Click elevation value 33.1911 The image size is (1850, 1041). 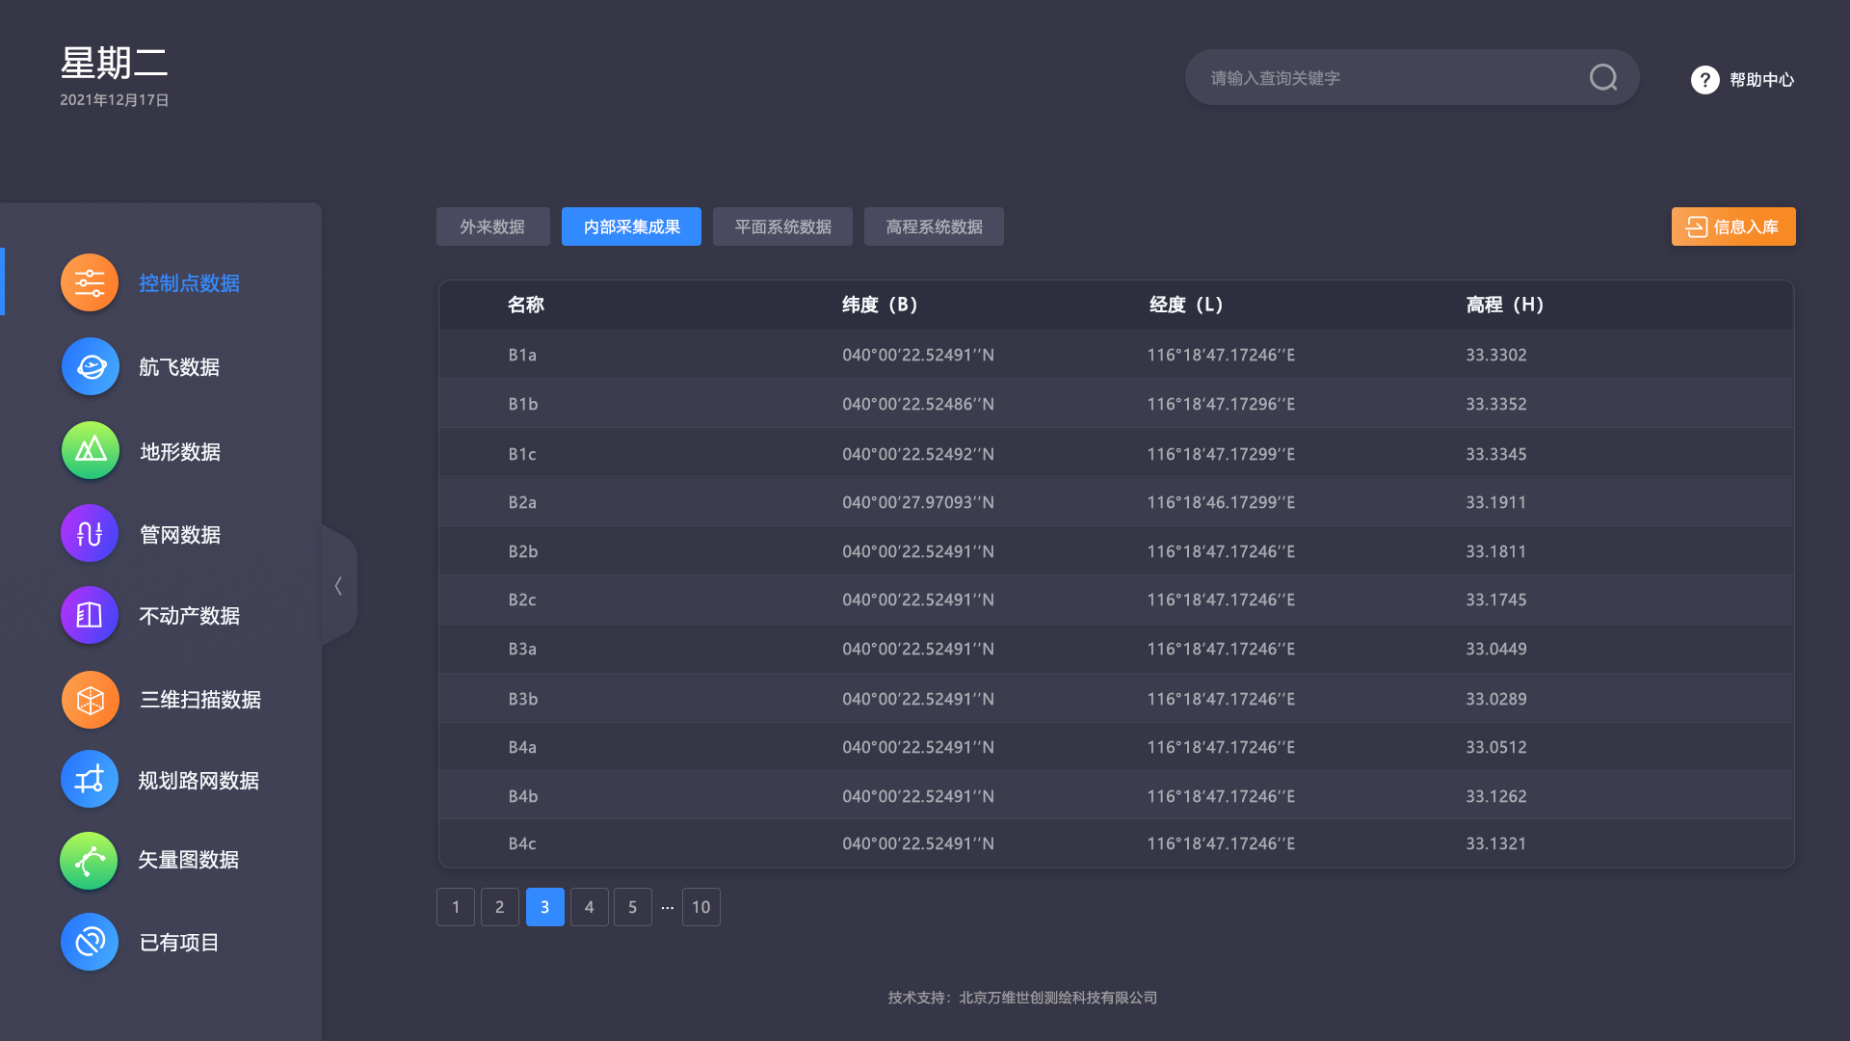1496,502
